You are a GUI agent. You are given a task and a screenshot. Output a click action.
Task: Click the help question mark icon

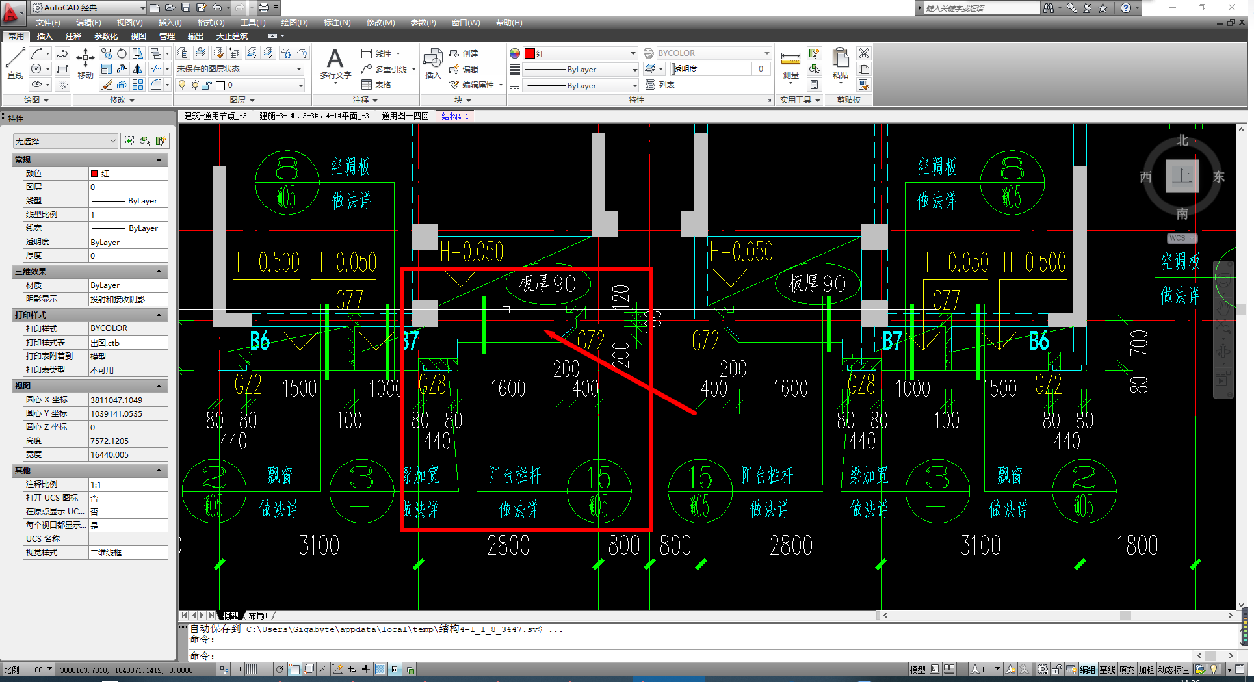tap(1126, 8)
